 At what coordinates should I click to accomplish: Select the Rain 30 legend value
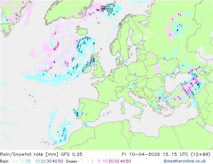tap(49, 161)
